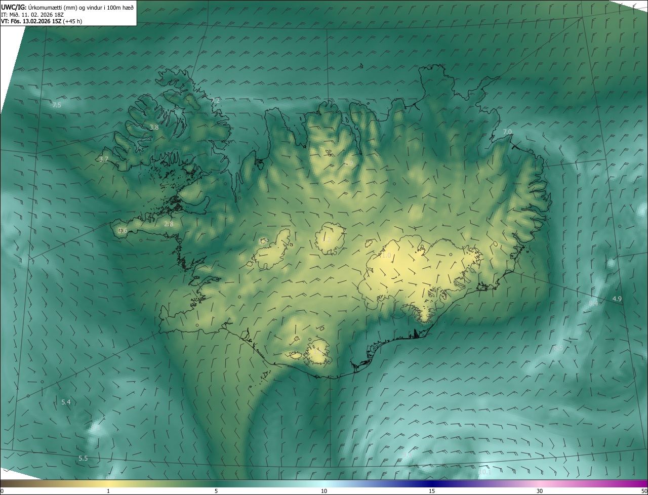Click the 1.0 label on Vatnajökull glacier
This screenshot has height=495, width=648.
(387, 256)
